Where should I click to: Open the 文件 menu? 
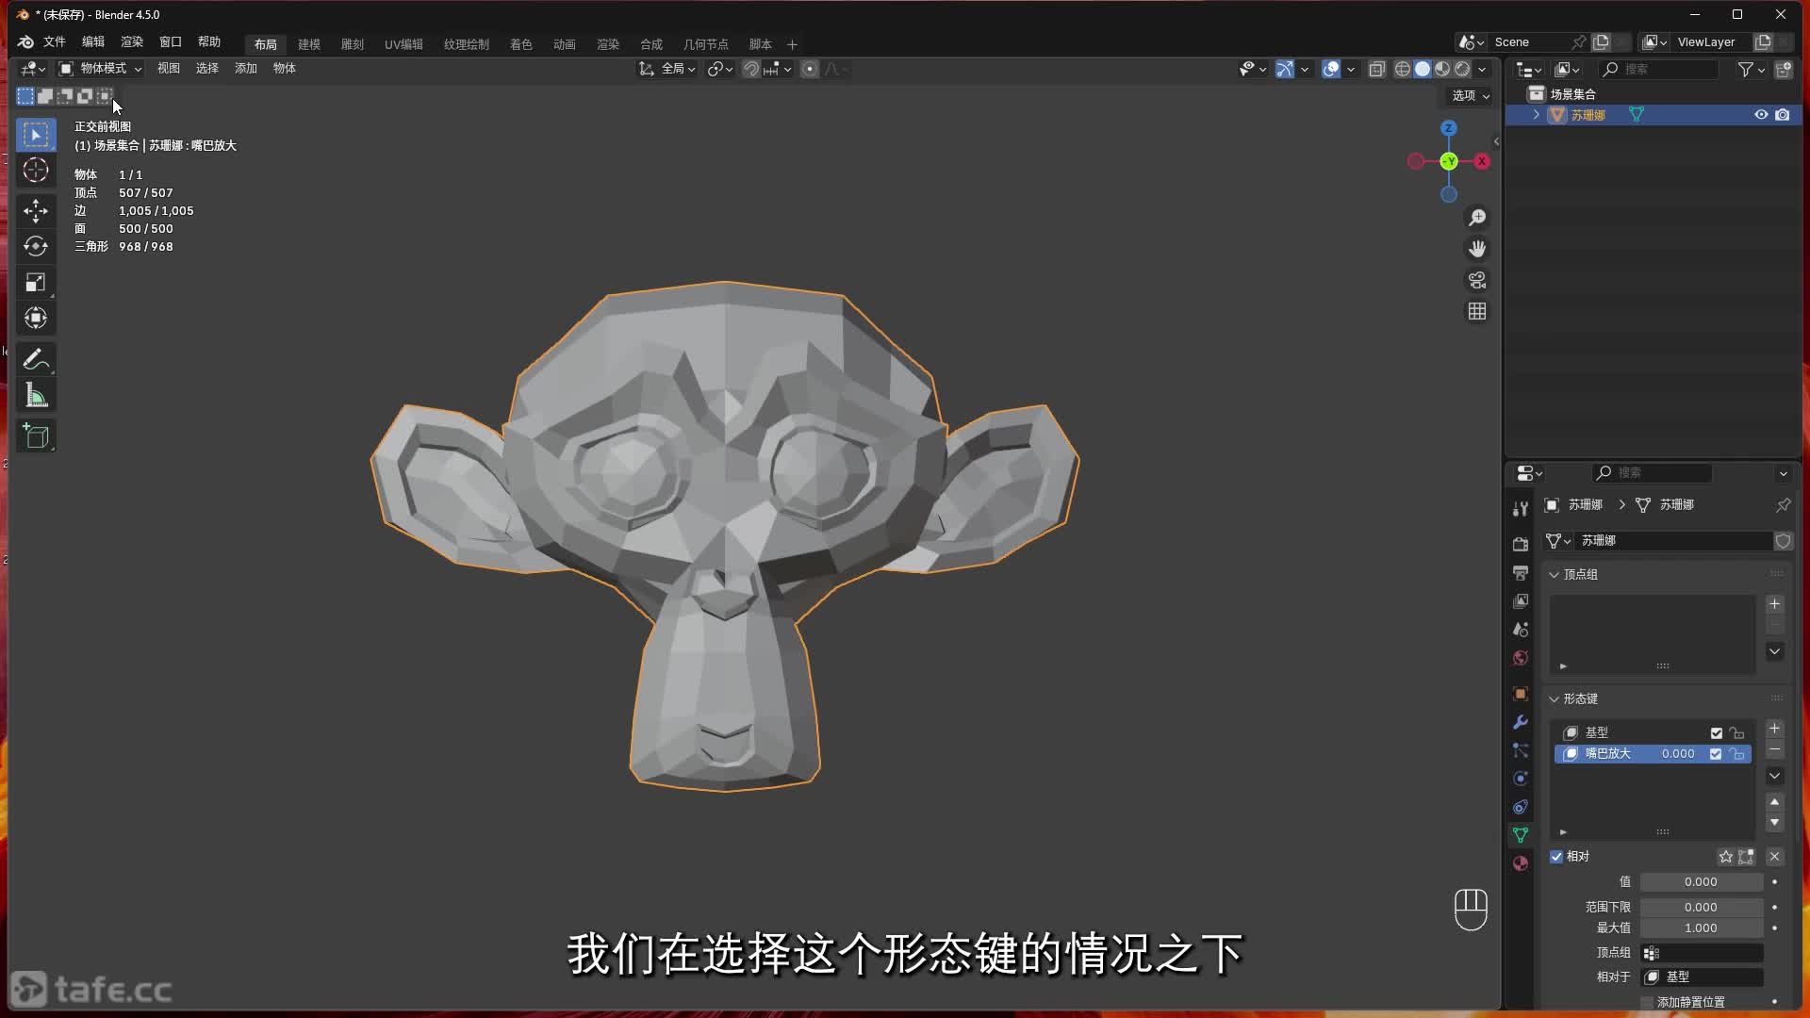click(x=55, y=42)
